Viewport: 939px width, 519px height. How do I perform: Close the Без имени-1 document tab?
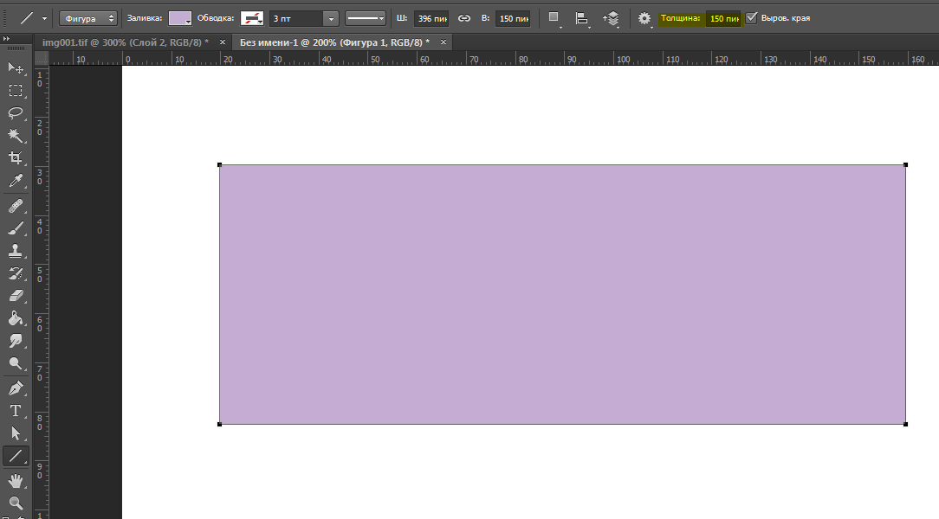(x=444, y=42)
